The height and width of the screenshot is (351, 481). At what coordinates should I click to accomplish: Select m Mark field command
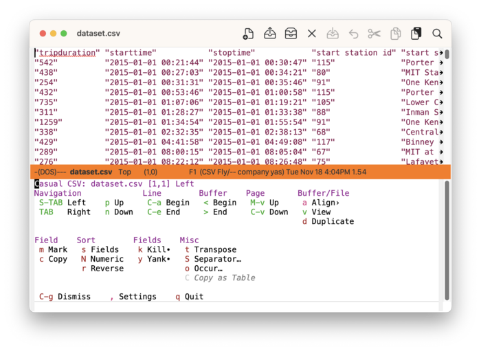tap(53, 249)
